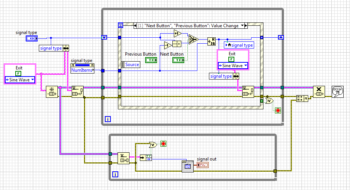350x190 pixels.
Task: Select the signal type Bundle By Name near left cluster
Action: (54, 48)
